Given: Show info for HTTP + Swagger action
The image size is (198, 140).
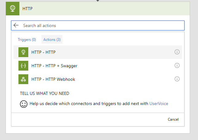Looking at the screenshot, I should [x=177, y=65].
